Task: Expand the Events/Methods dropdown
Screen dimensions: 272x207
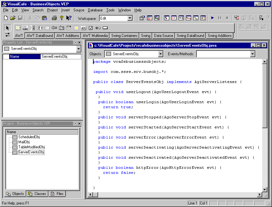Action: point(253,54)
